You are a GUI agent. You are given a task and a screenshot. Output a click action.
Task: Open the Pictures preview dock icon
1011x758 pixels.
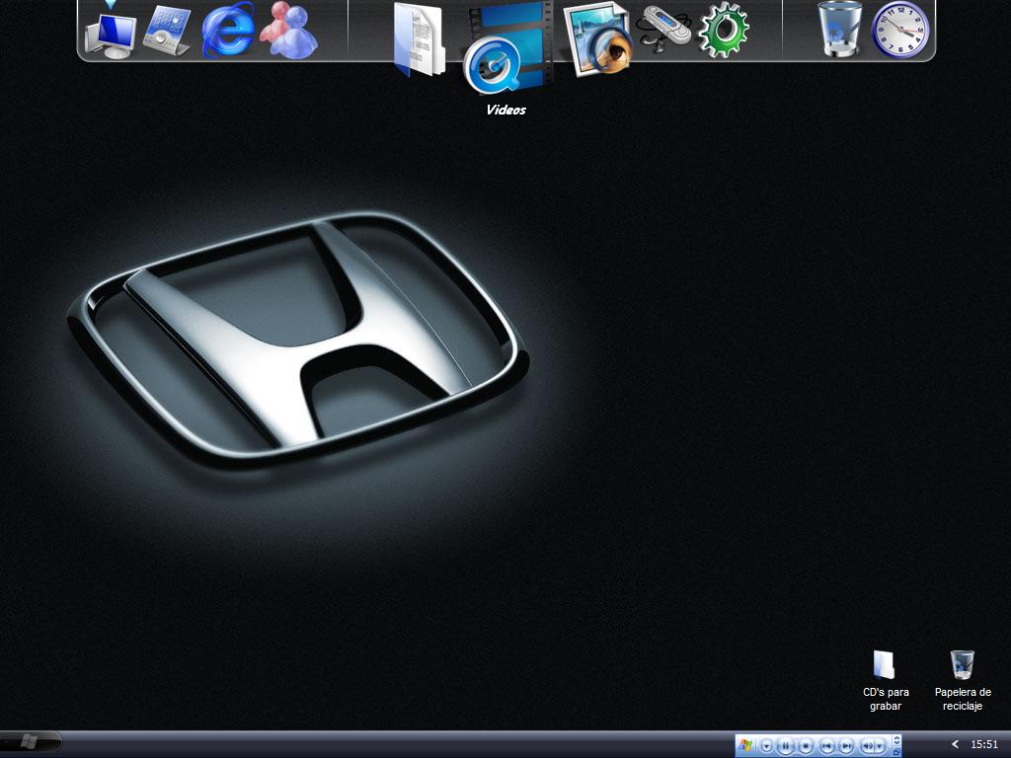[597, 38]
